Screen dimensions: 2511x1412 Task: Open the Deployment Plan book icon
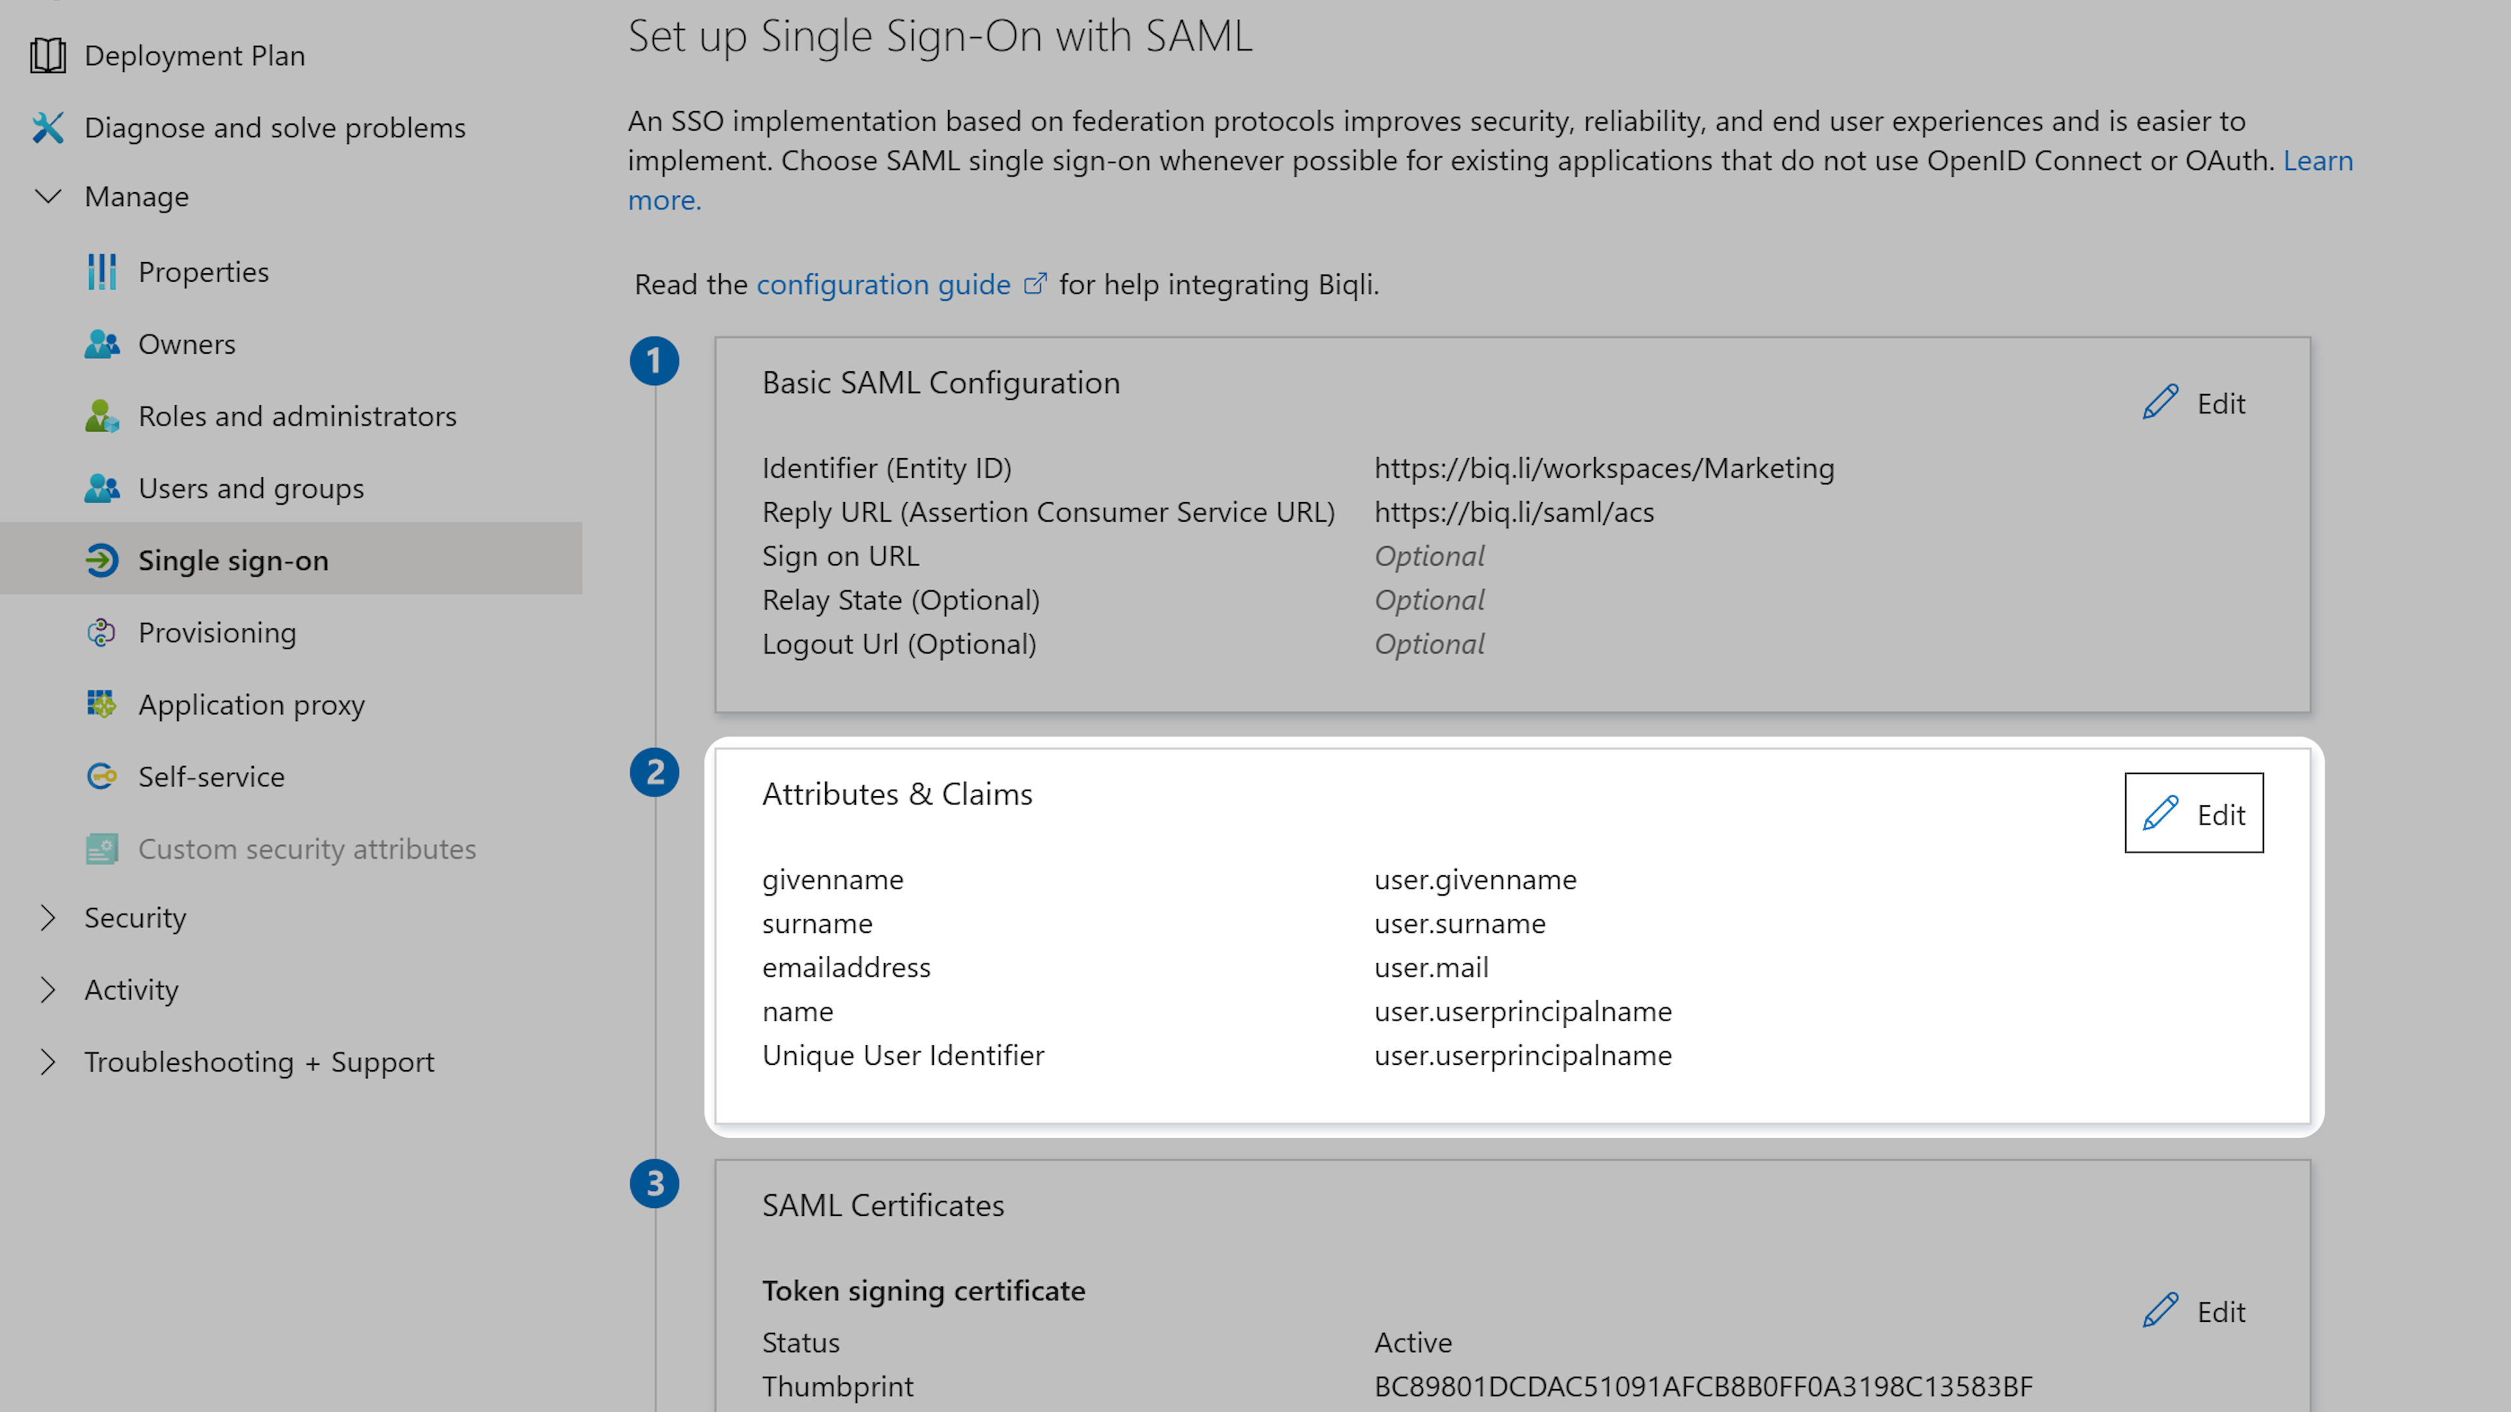point(48,56)
